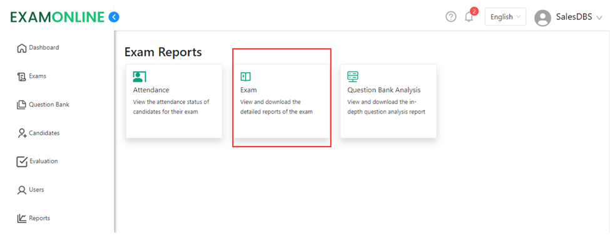Image resolution: width=610 pixels, height=235 pixels.
Task: Click the EXAMONLINE logo
Action: [x=58, y=17]
